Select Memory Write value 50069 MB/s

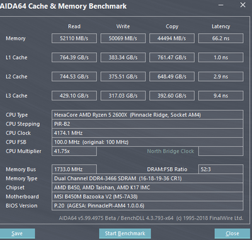tap(123, 38)
